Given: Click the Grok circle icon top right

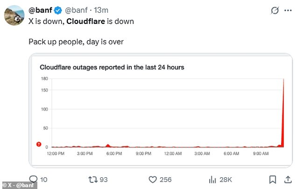Looking at the screenshot, I should coord(275,10).
